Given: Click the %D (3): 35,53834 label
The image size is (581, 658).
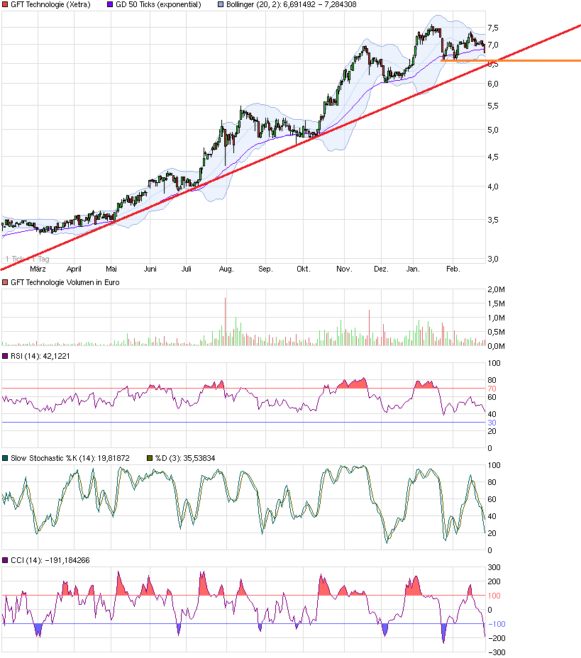Looking at the screenshot, I should (x=185, y=458).
